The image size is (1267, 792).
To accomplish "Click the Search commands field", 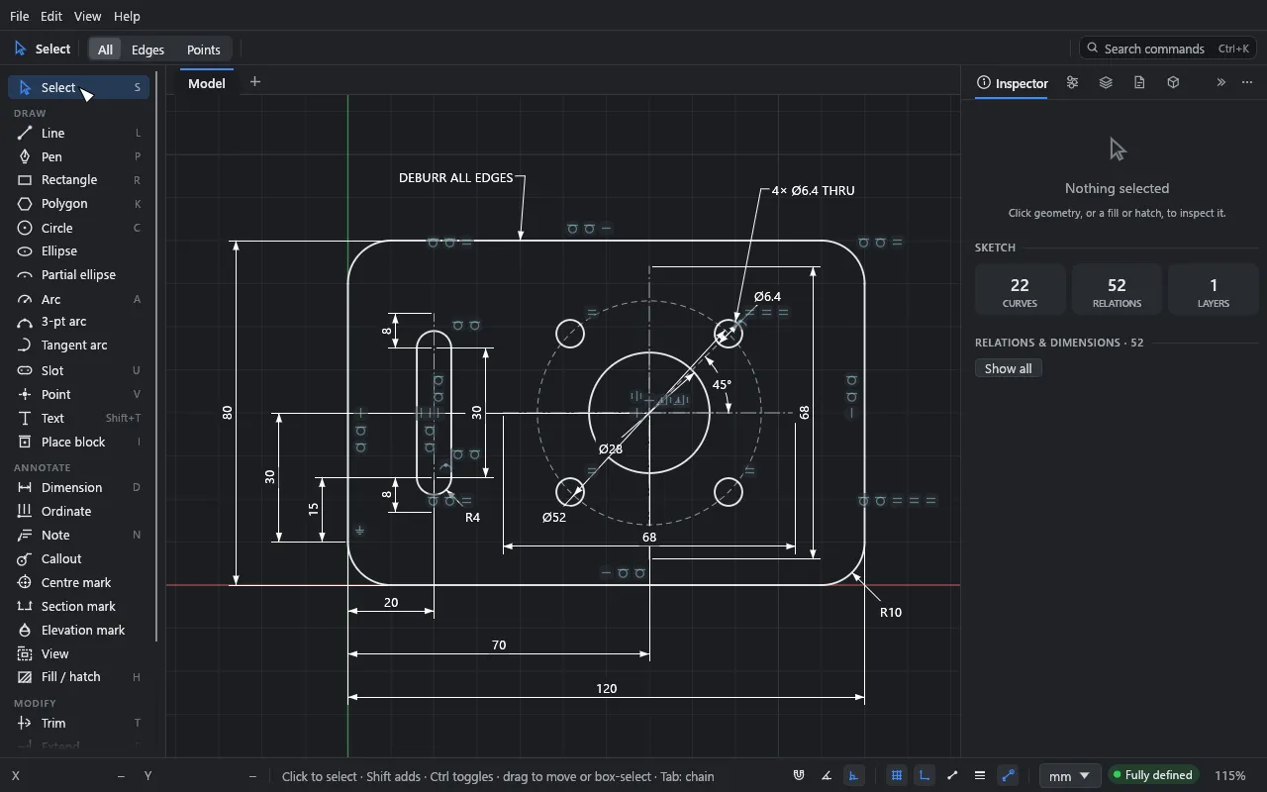I will coord(1169,49).
